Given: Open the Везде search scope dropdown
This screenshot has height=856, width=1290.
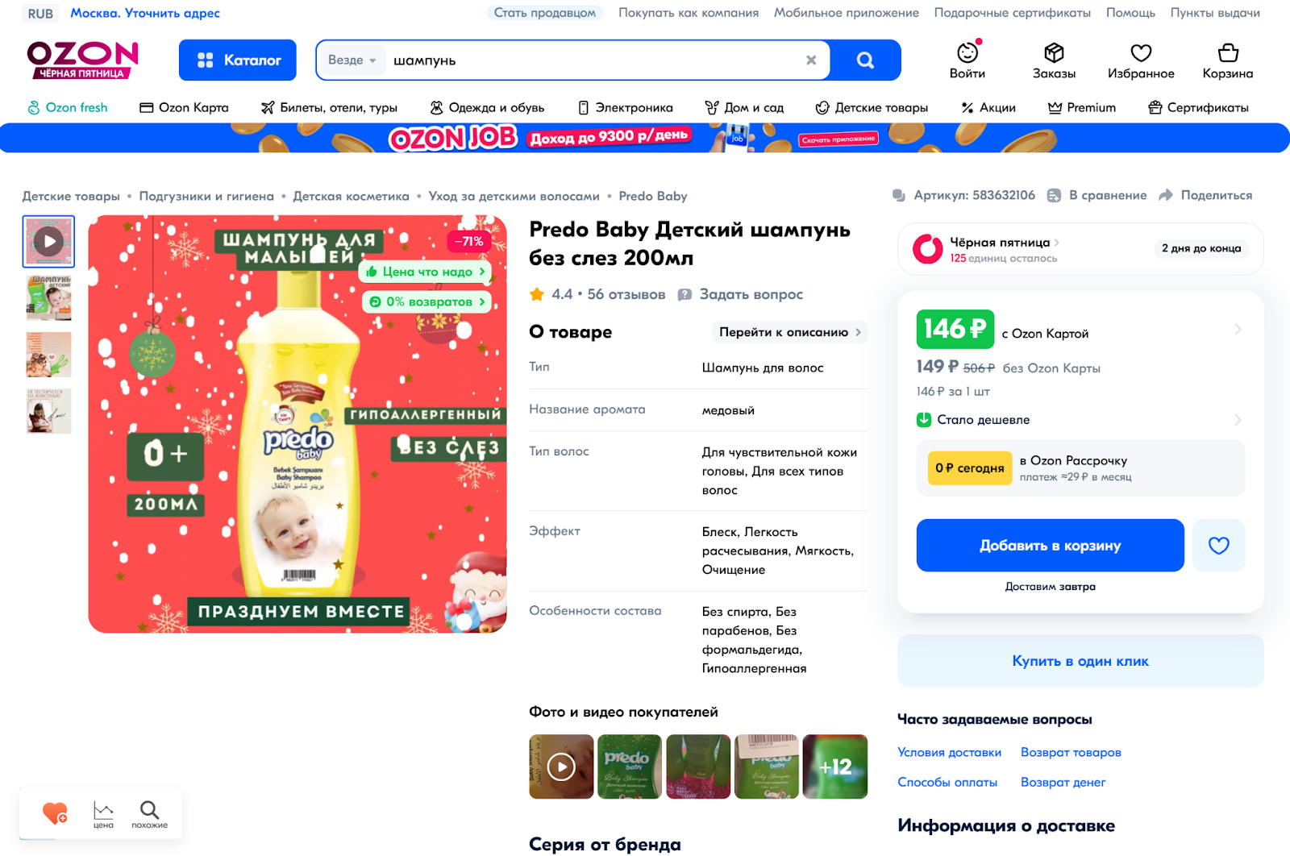Looking at the screenshot, I should point(352,60).
